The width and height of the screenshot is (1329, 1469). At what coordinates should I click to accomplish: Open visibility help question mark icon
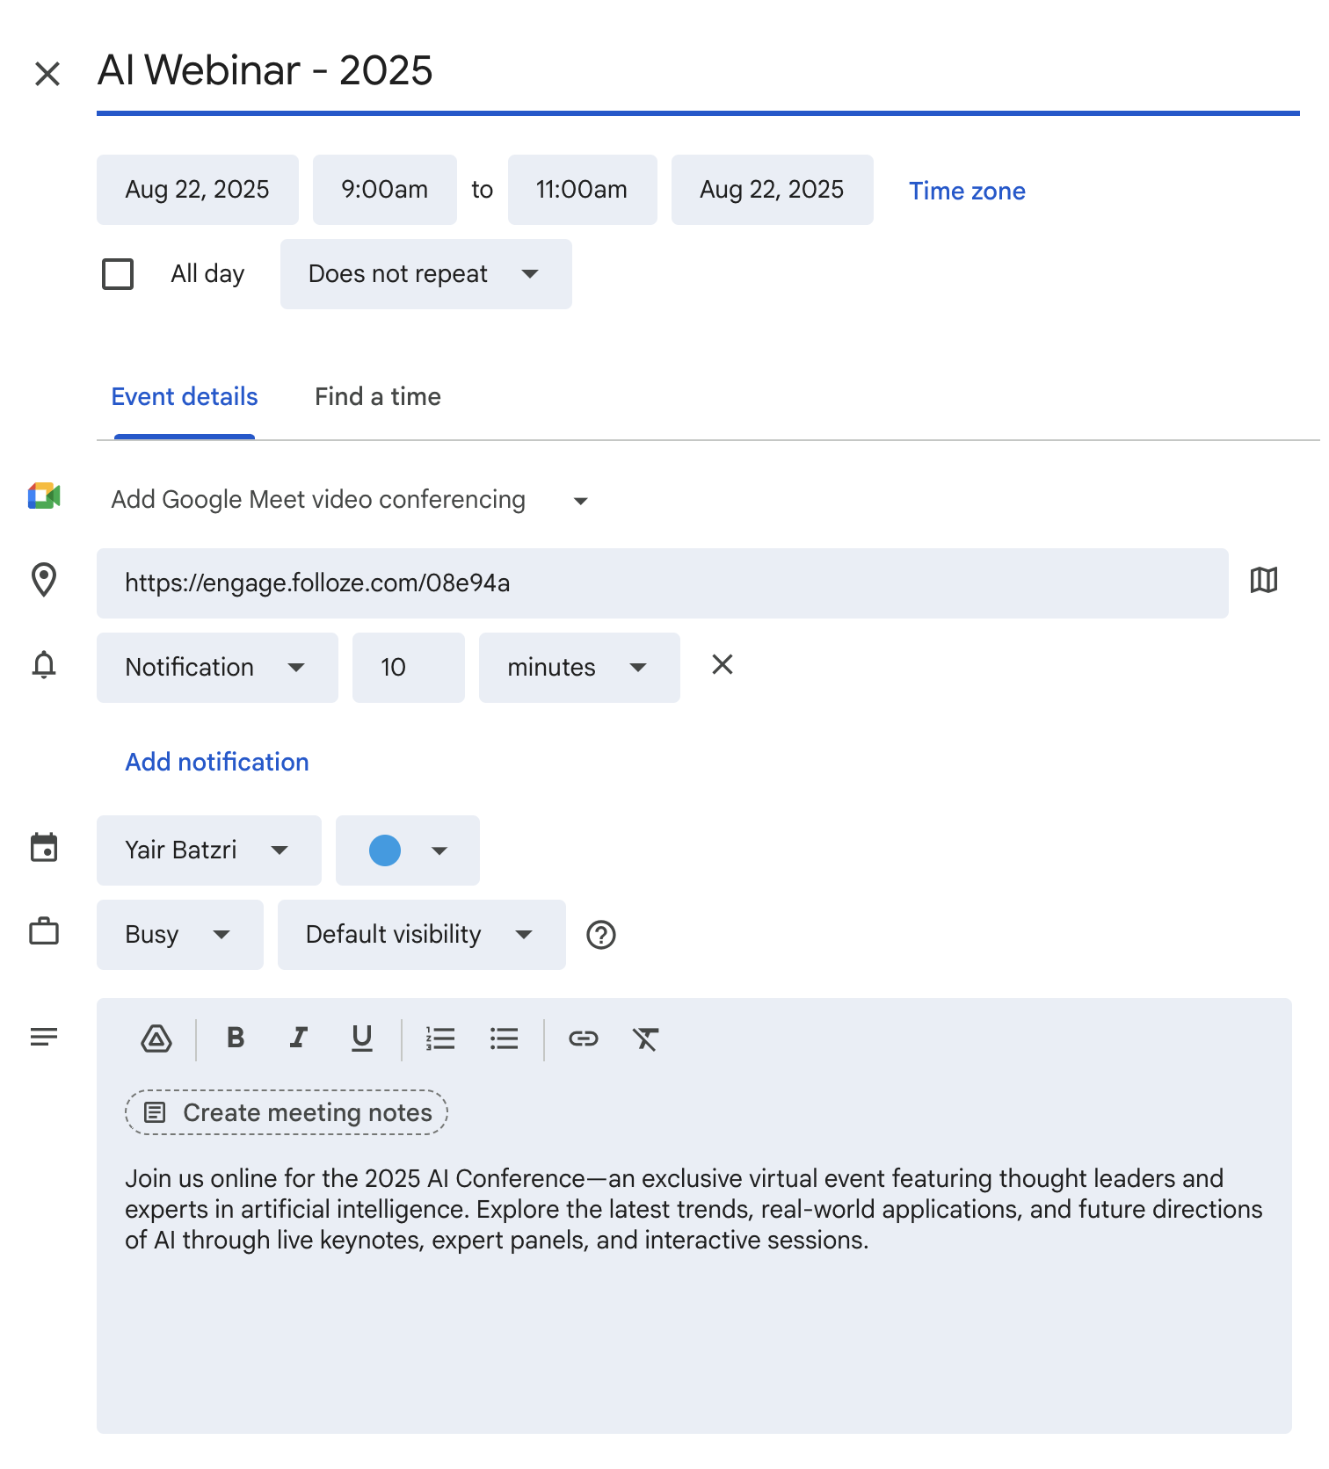(601, 935)
